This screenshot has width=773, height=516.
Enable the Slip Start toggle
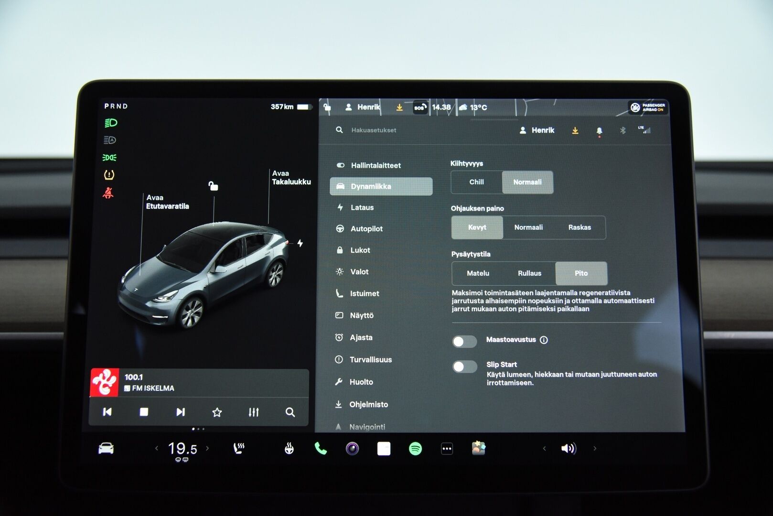tap(465, 366)
